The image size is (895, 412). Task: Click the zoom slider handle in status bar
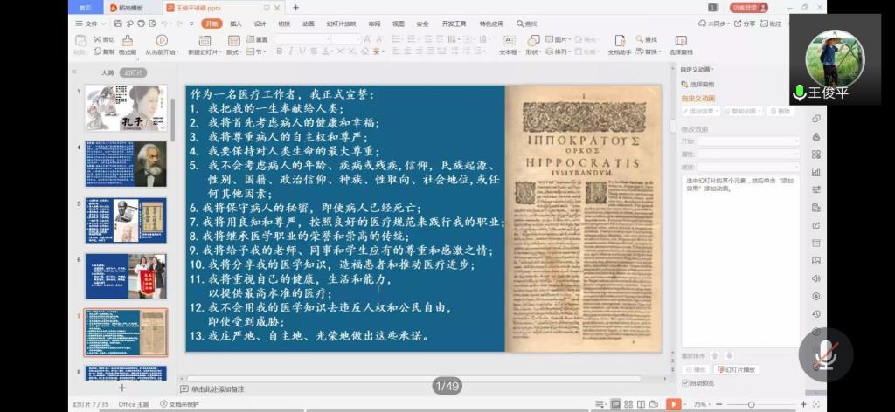751,405
